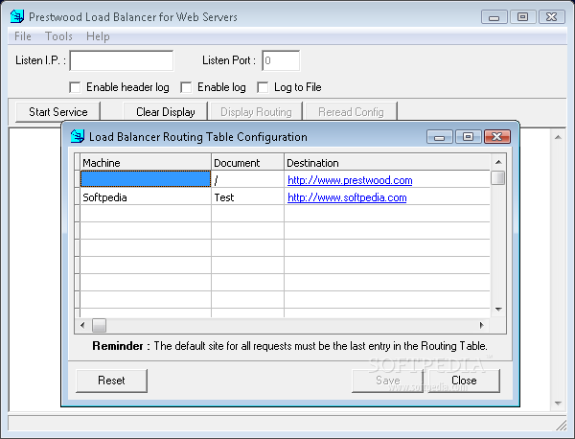This screenshot has width=575, height=439.
Task: Select the Test document cell
Action: pyautogui.click(x=247, y=196)
